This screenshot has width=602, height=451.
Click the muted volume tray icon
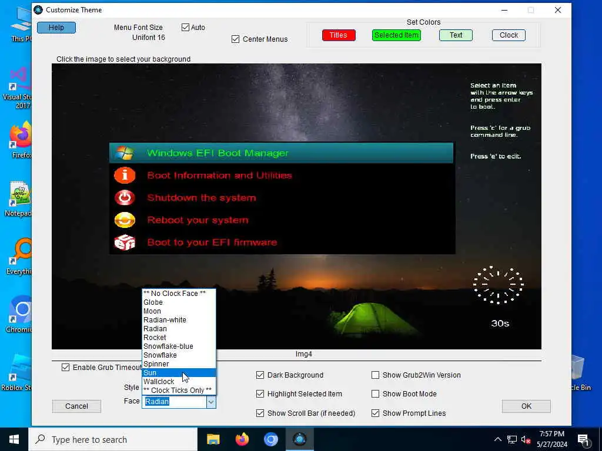[x=526, y=439]
